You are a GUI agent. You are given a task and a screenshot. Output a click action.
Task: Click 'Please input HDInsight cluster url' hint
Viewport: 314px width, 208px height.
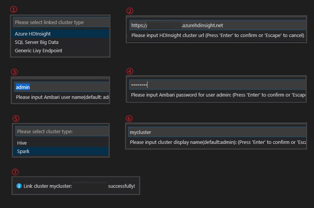pyautogui.click(x=218, y=35)
